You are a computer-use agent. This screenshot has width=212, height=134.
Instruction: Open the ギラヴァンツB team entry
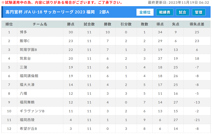tap(32, 111)
